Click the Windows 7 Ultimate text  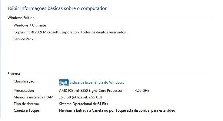30,25
